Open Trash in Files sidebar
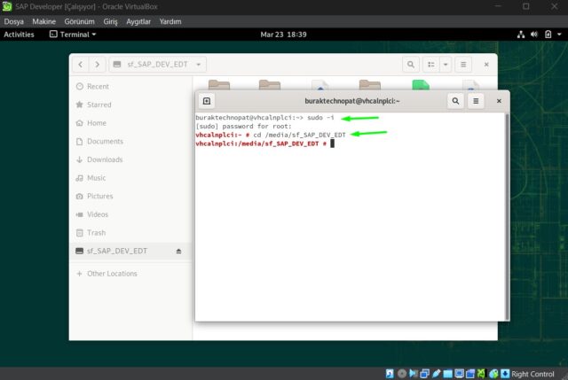568x380 pixels. pyautogui.click(x=130, y=232)
